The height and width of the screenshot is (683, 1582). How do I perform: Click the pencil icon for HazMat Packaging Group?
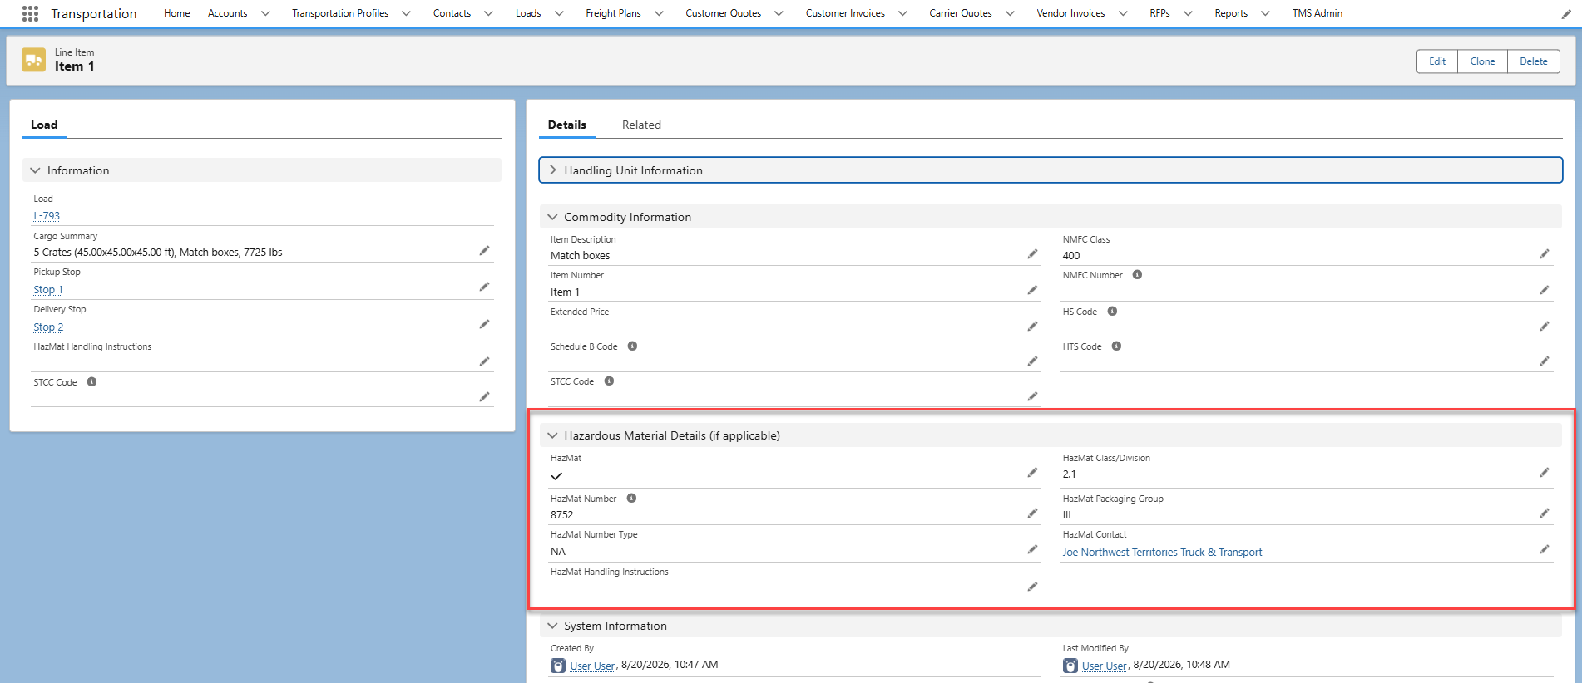(1545, 513)
